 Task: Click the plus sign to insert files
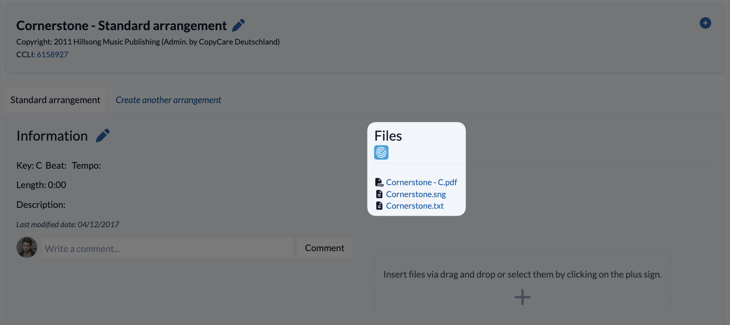click(x=522, y=297)
